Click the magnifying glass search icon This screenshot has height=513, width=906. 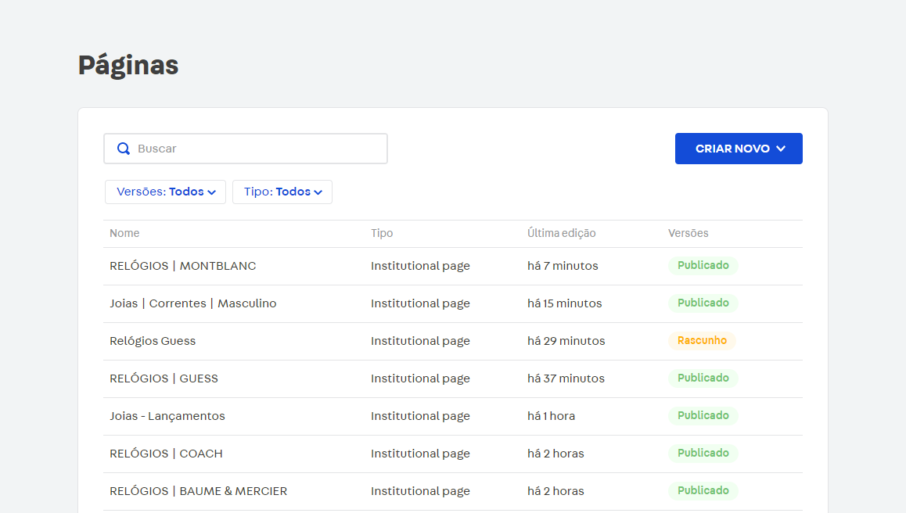pyautogui.click(x=124, y=149)
